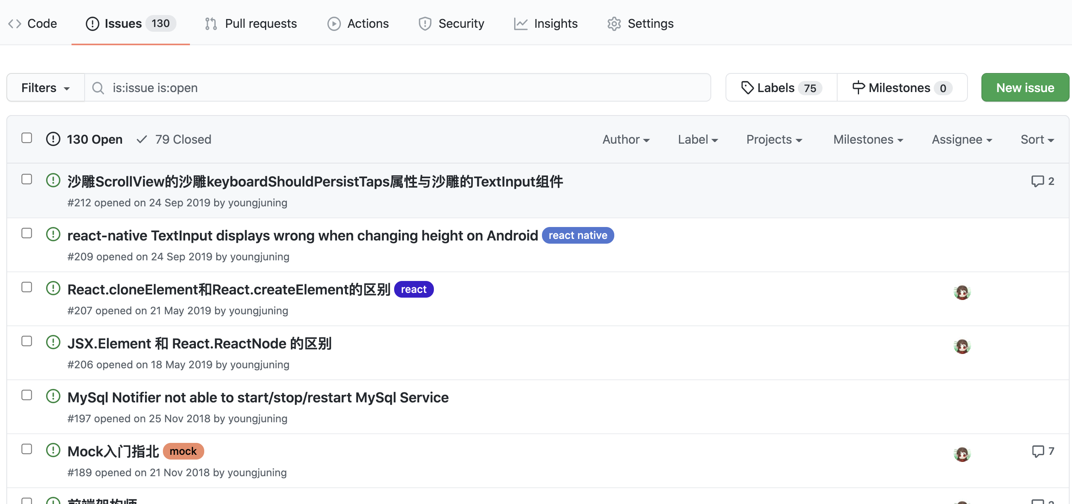
Task: Open the Insights tab
Action: tap(546, 23)
